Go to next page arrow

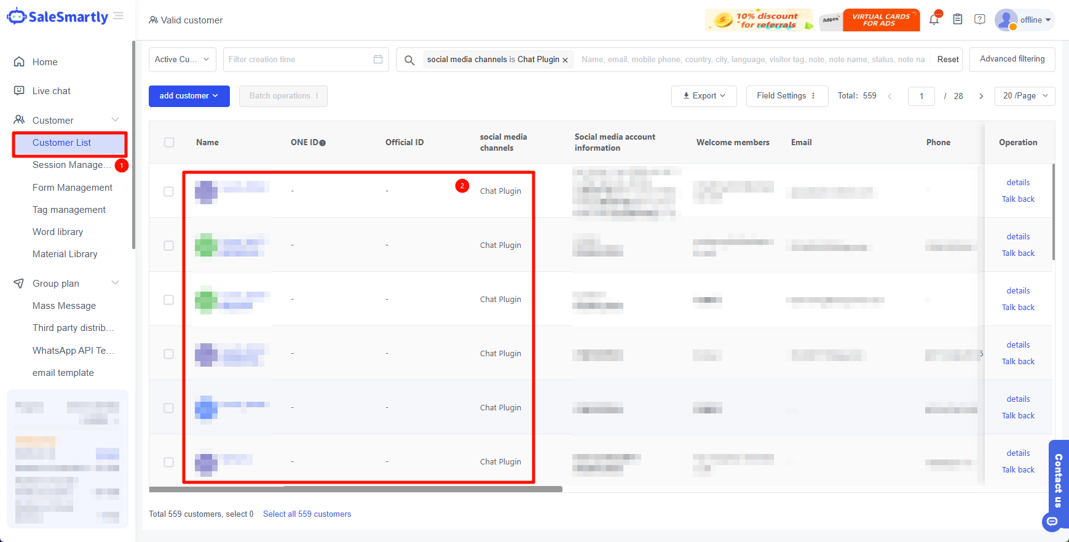[981, 96]
